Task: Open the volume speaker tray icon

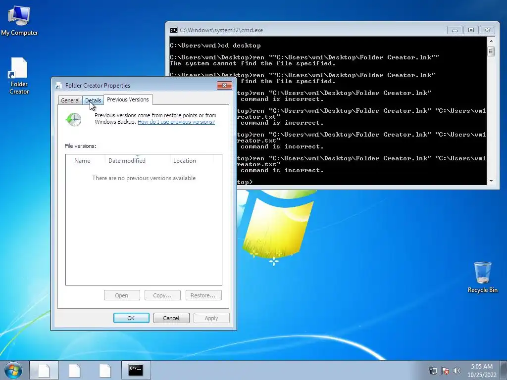Action: click(456, 371)
